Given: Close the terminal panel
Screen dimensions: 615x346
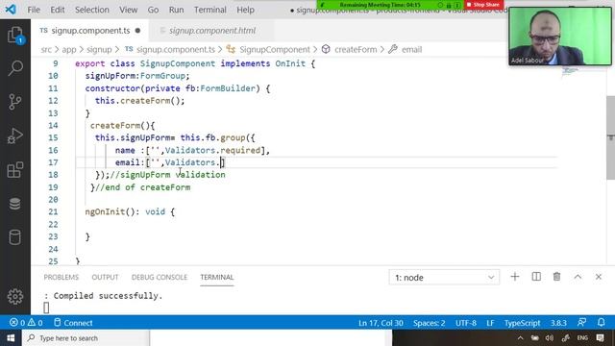Looking at the screenshot, I should click(599, 277).
